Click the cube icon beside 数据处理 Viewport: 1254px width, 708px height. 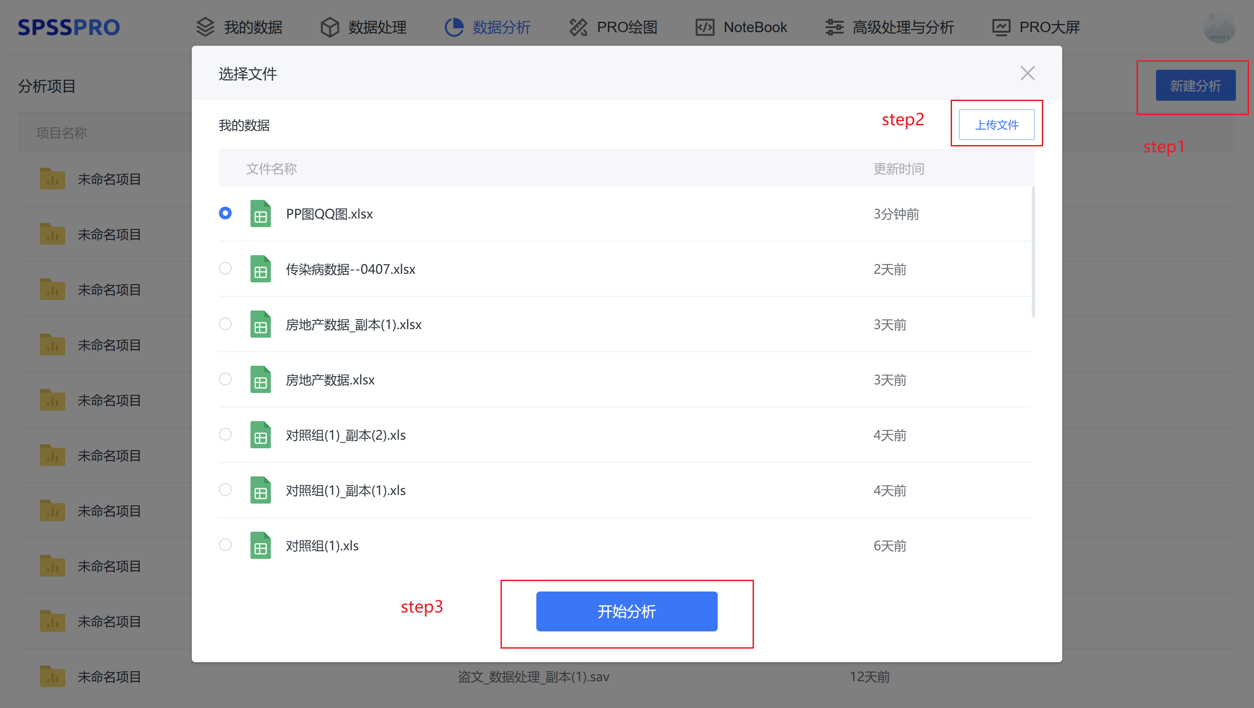click(x=330, y=27)
